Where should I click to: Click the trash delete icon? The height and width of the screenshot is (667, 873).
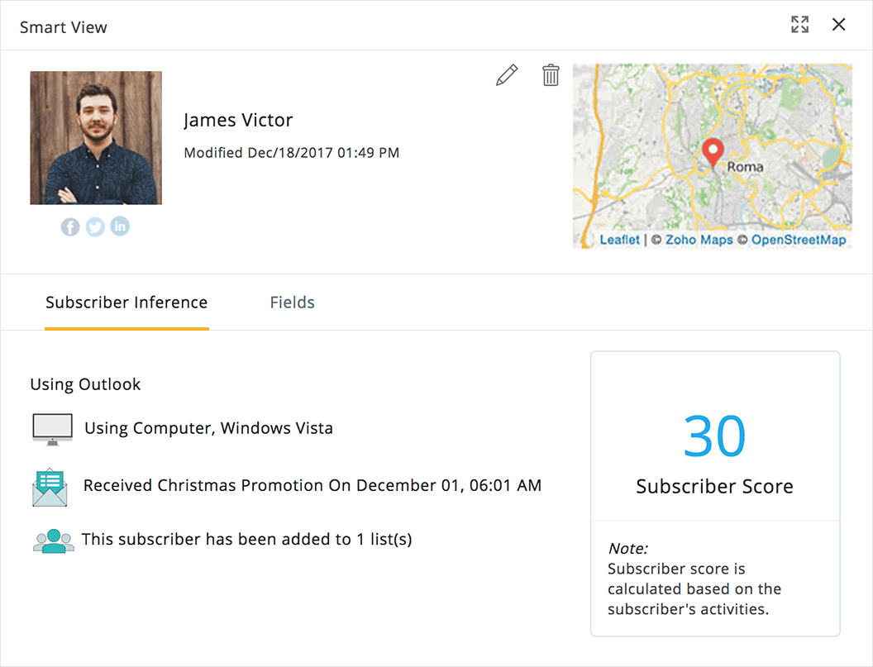coord(551,75)
